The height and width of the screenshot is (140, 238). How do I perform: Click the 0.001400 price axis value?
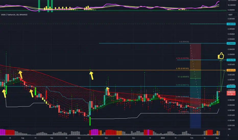[x=231, y=120]
